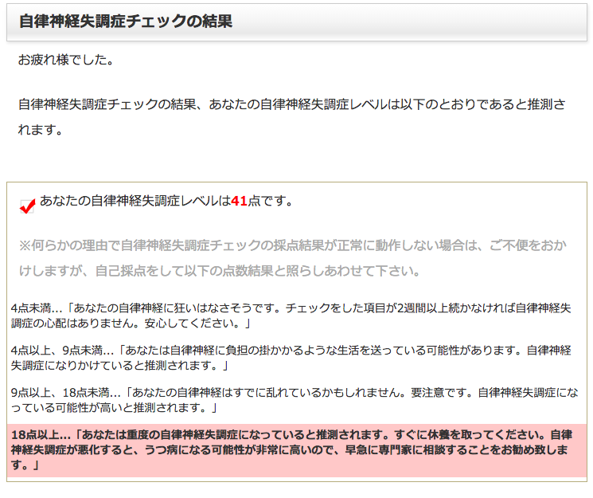Click the gray note starting with ※何らかの理由で
Image resolution: width=593 pixels, height=498 pixels.
point(293,245)
